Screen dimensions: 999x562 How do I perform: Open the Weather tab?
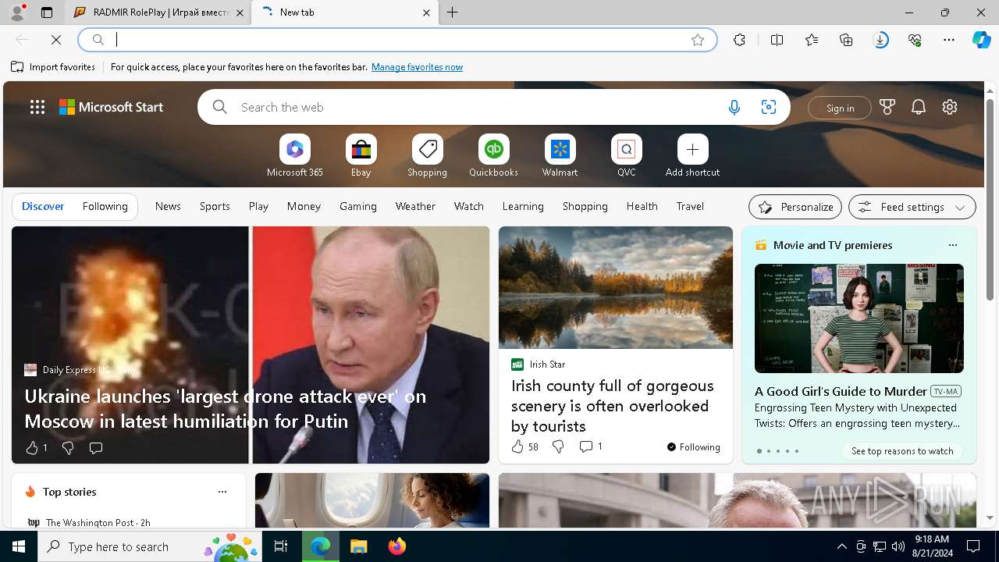tap(415, 206)
